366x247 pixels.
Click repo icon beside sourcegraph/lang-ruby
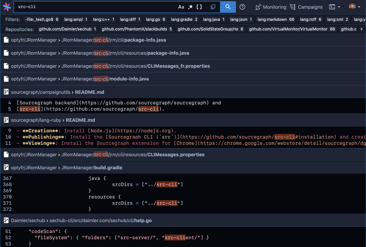(6, 120)
